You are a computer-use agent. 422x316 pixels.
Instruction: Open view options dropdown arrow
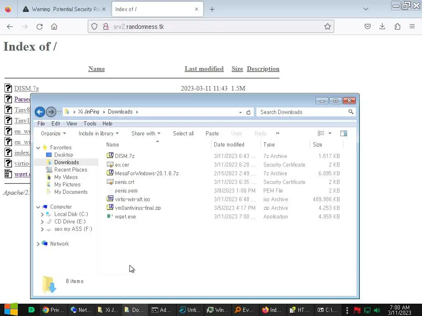tap(330, 133)
